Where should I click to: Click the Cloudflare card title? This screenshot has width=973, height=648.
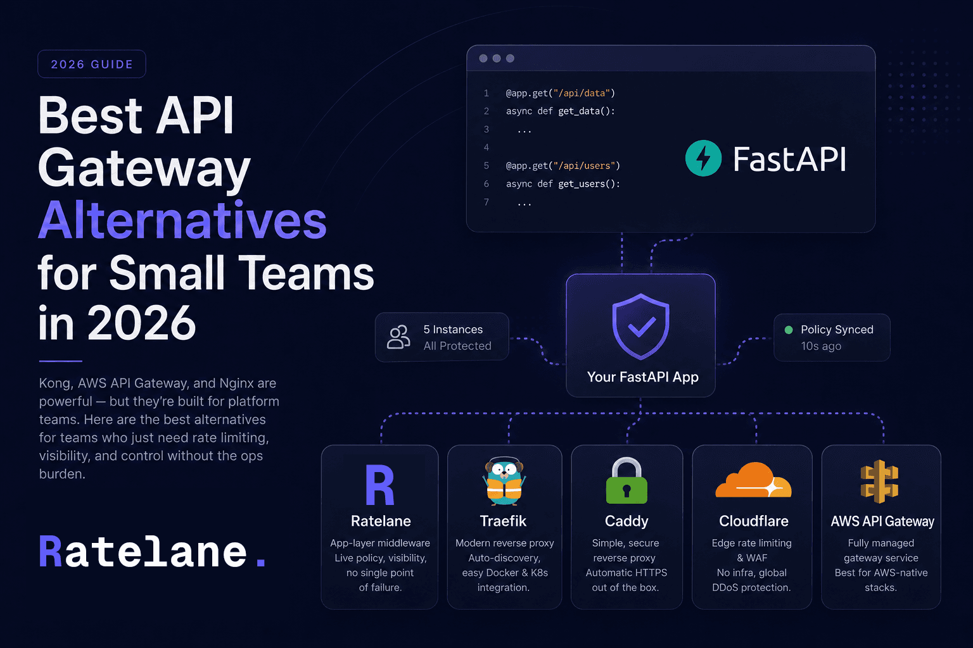(x=754, y=521)
